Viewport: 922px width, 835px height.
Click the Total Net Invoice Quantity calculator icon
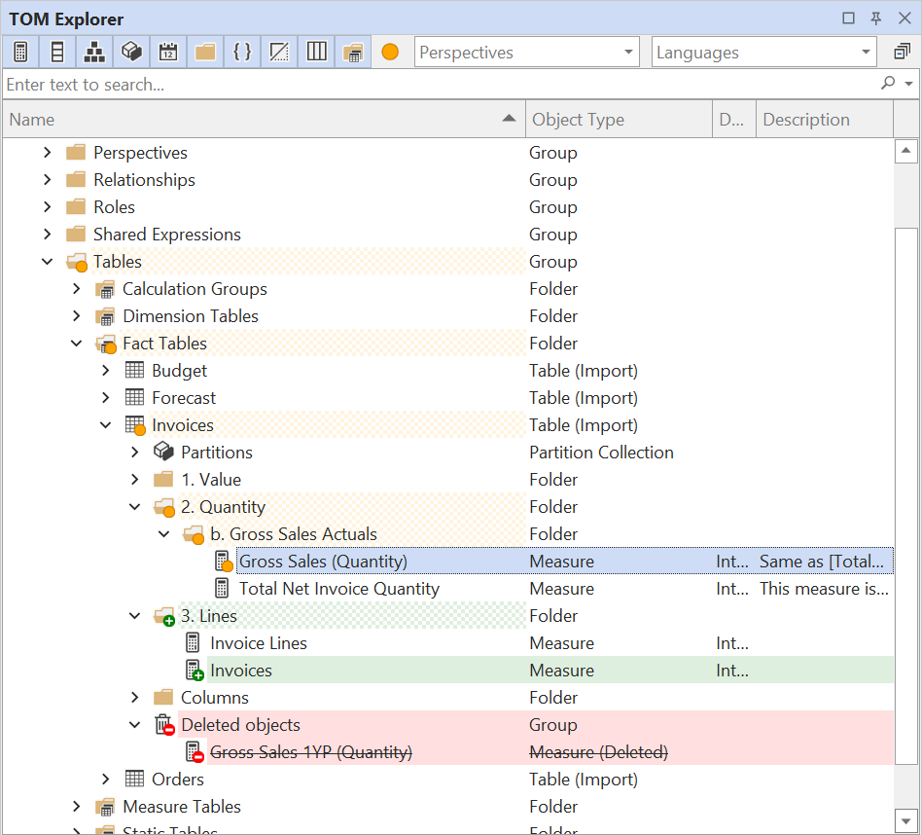pyautogui.click(x=222, y=589)
